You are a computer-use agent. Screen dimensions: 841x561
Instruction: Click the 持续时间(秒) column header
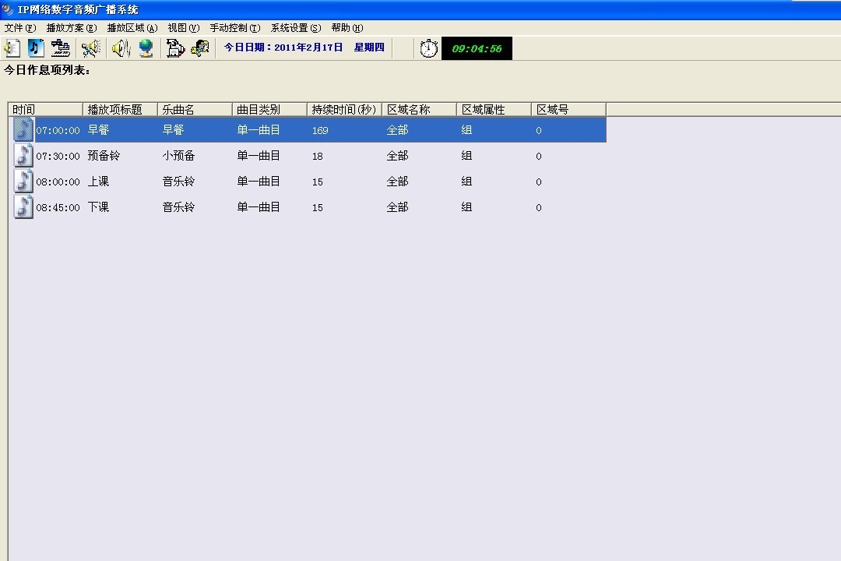coord(343,108)
